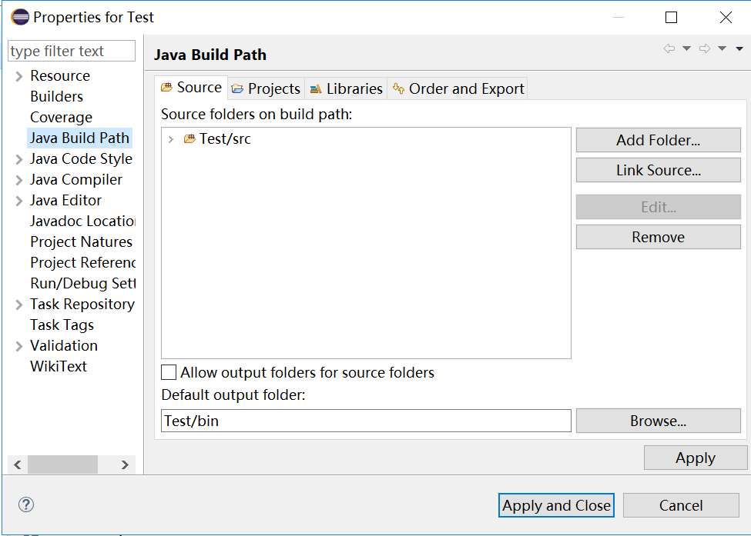Click the Add Folder... button
Image resolution: width=751 pixels, height=536 pixels.
(x=658, y=140)
